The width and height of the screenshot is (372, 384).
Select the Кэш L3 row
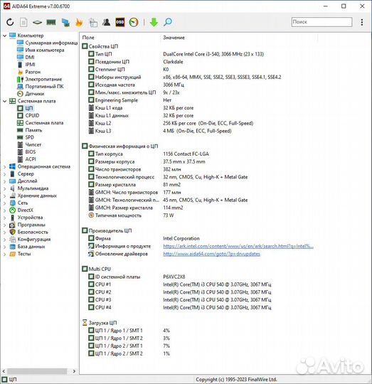coord(159,131)
